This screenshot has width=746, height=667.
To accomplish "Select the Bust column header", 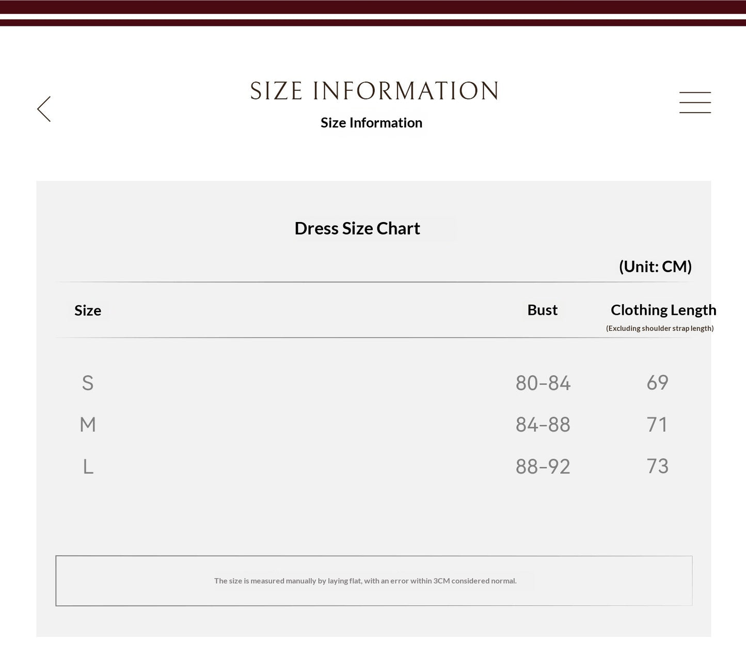I will pyautogui.click(x=543, y=310).
